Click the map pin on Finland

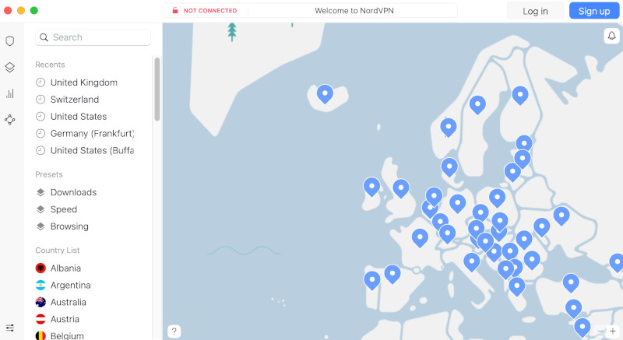tap(520, 96)
